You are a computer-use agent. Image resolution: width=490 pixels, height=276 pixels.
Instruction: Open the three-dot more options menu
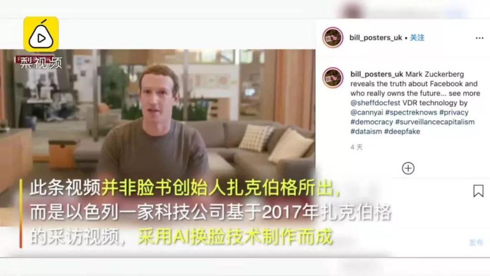(480, 38)
